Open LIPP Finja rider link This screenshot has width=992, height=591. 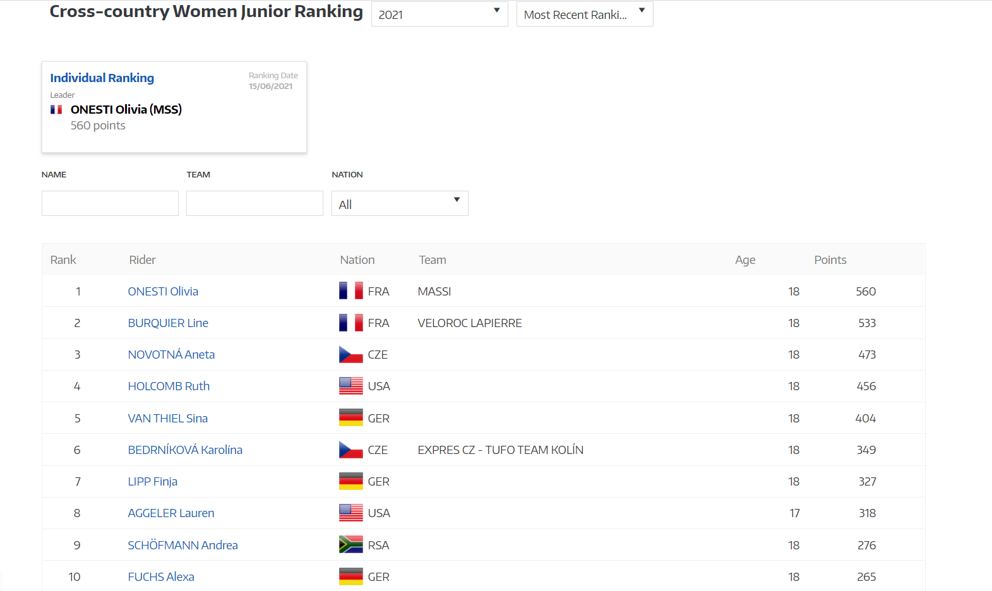click(x=153, y=482)
